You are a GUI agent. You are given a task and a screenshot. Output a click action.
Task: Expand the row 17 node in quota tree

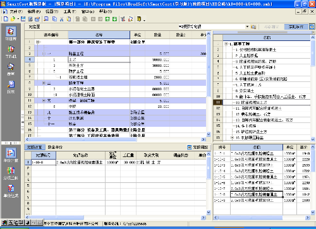[x=232, y=138]
